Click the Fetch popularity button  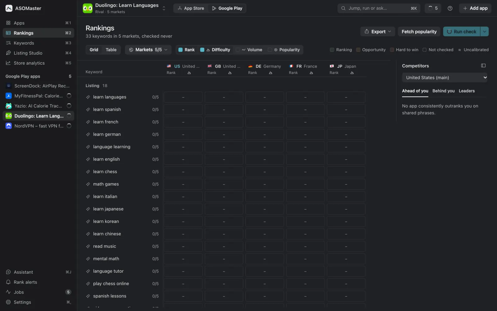pyautogui.click(x=419, y=31)
